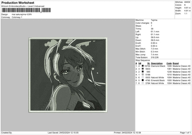Click the EndX value '0.00 in'
This screenshot has width=192, height=135.
coord(154,43)
